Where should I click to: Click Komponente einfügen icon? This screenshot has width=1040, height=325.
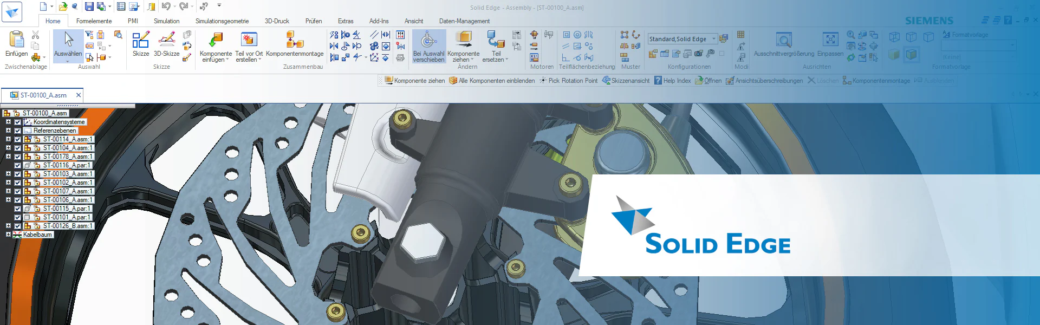click(216, 40)
